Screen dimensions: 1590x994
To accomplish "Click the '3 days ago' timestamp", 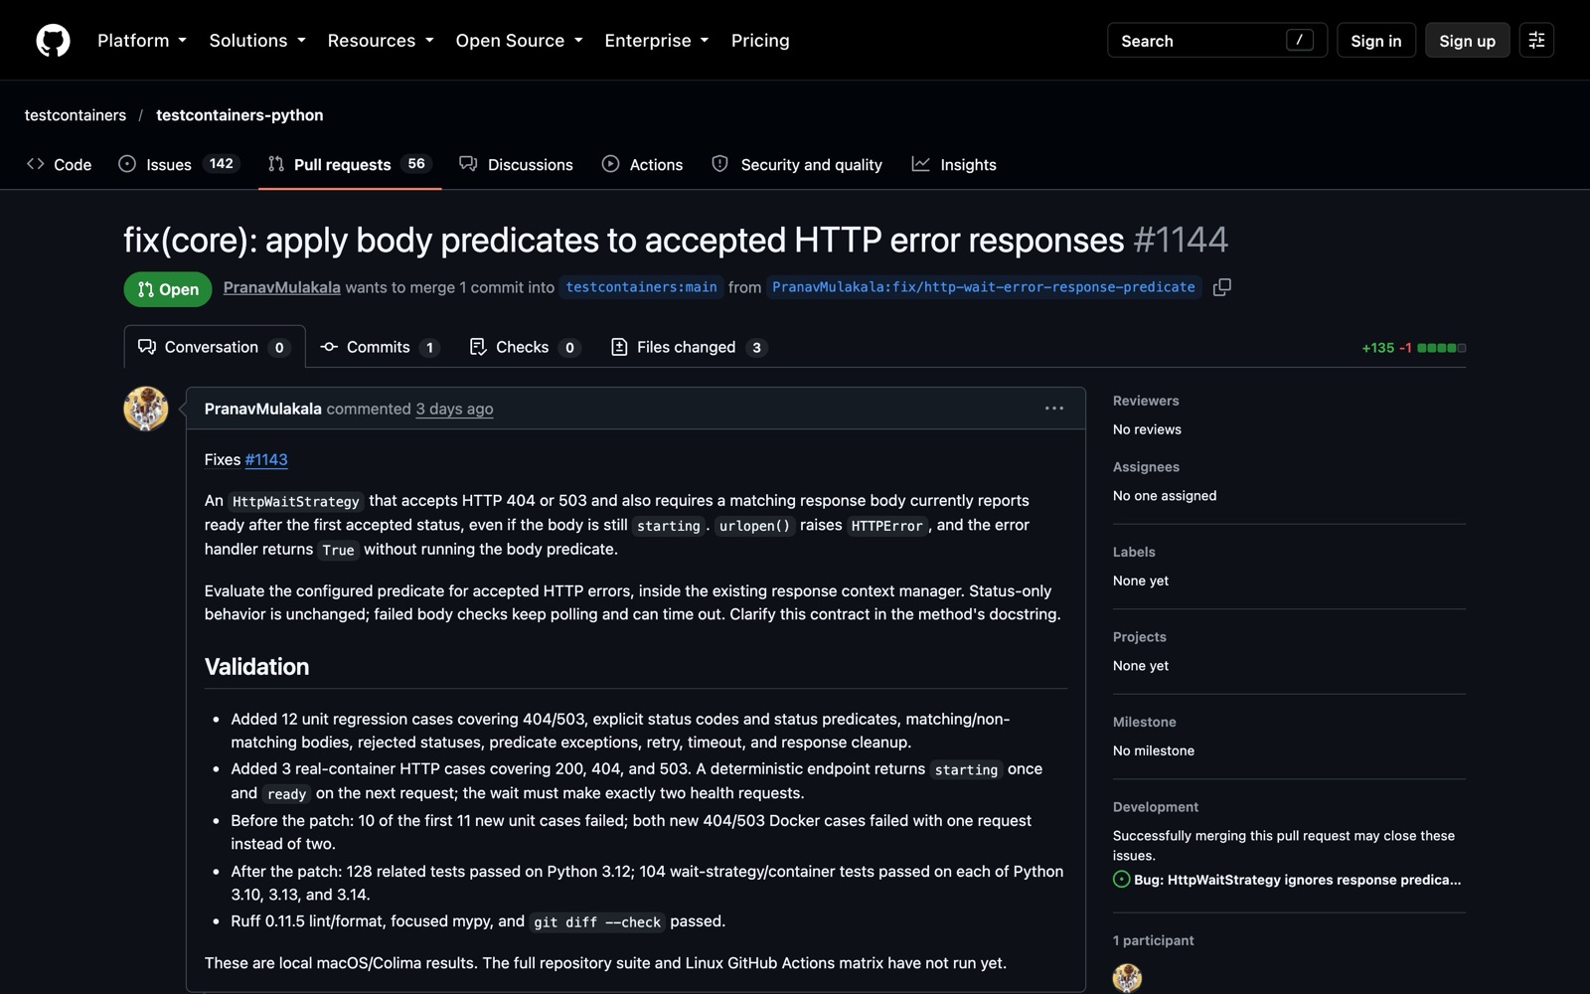I will point(454,409).
